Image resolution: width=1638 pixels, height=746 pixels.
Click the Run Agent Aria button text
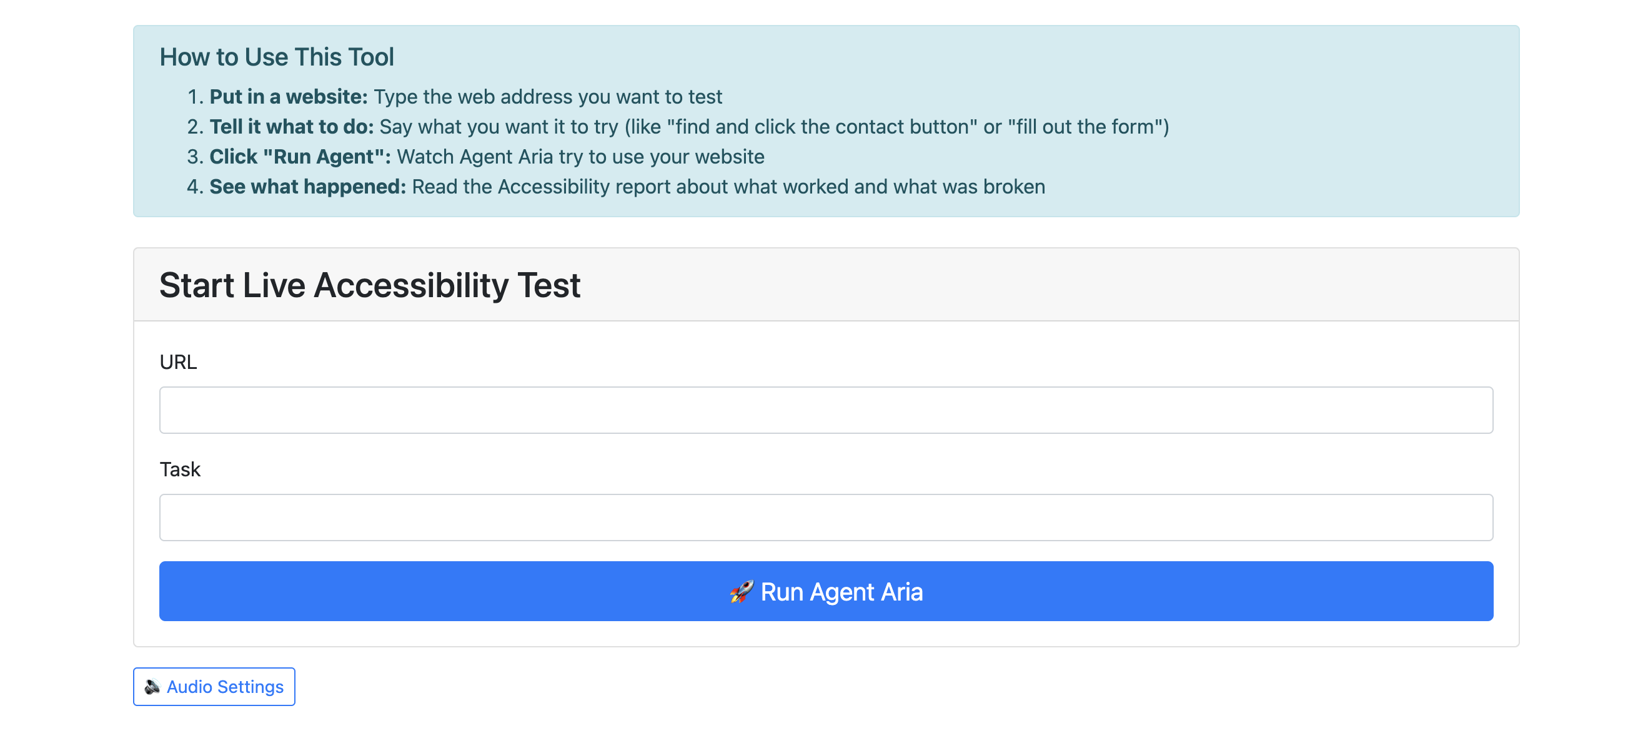click(x=841, y=592)
